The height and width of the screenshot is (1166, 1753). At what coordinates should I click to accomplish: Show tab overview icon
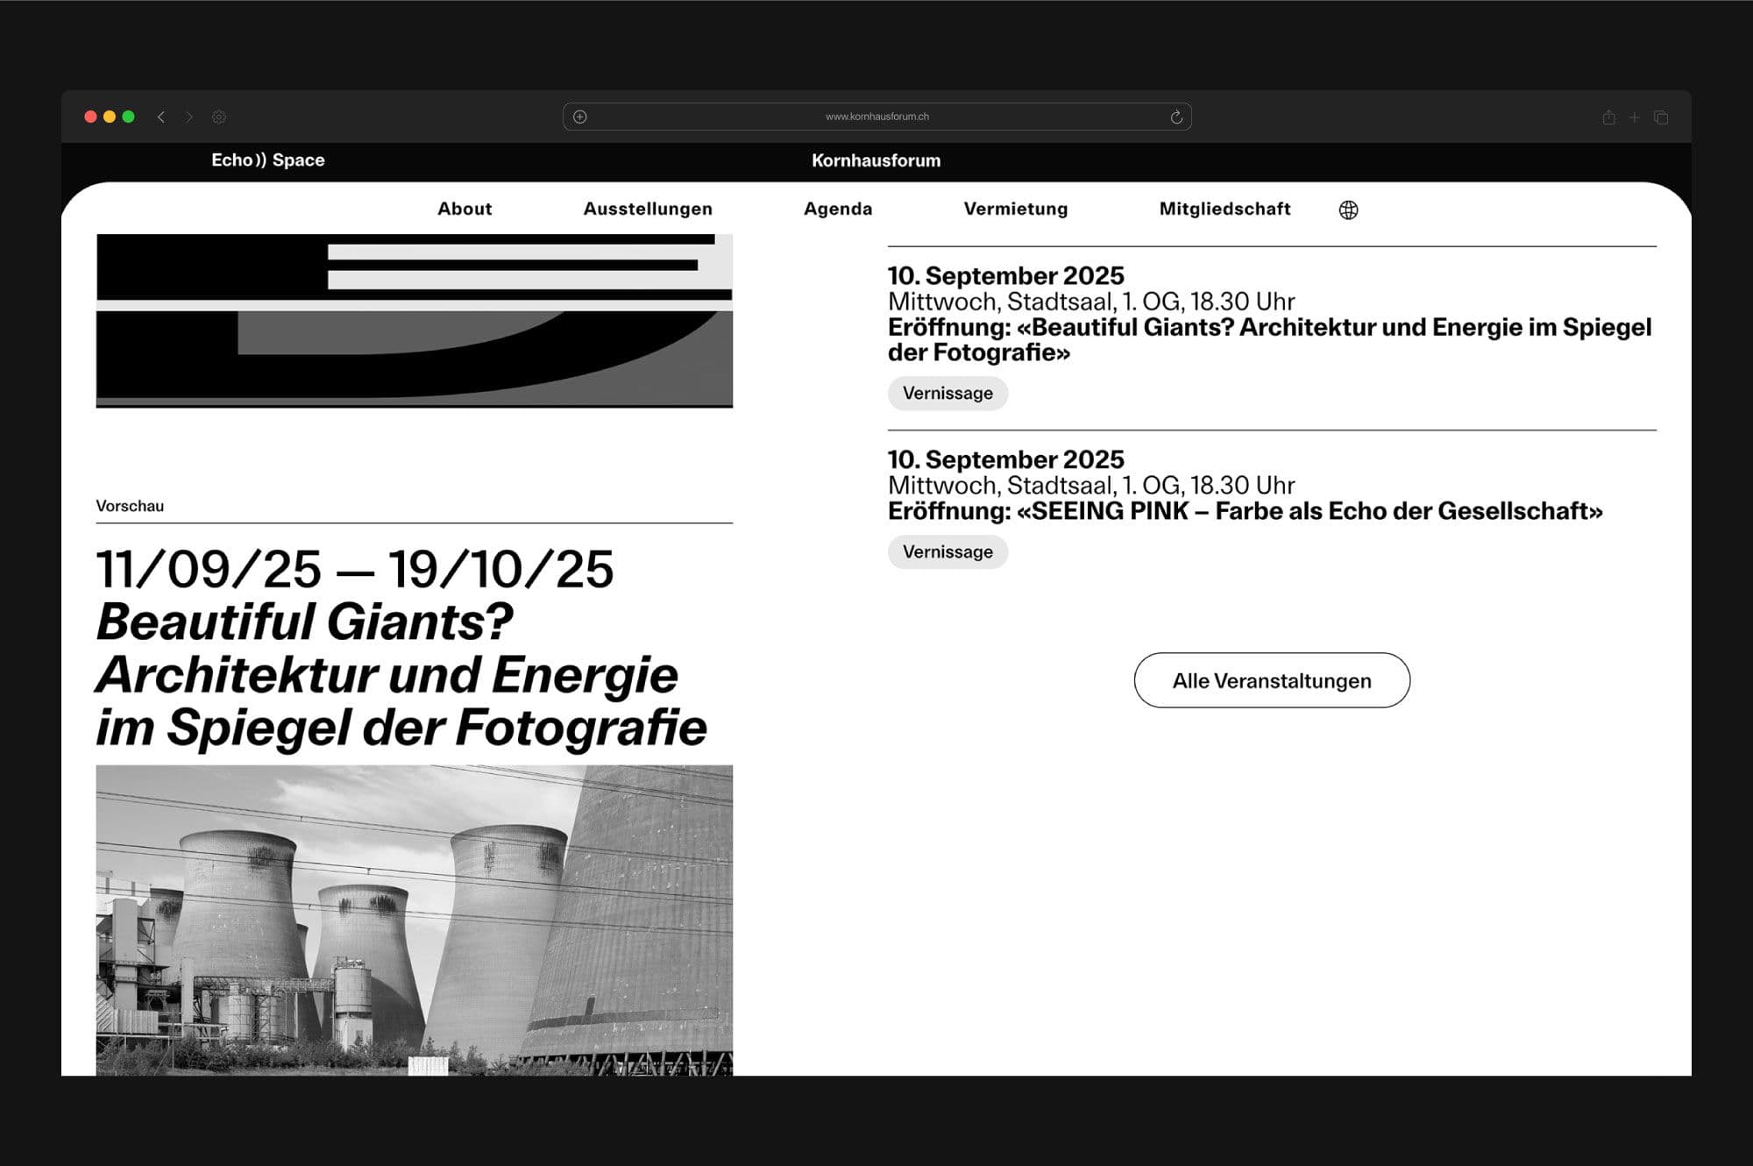click(1661, 117)
